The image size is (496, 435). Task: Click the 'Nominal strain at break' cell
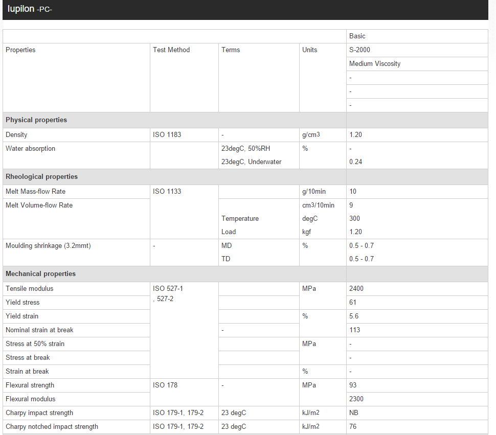pyautogui.click(x=76, y=330)
